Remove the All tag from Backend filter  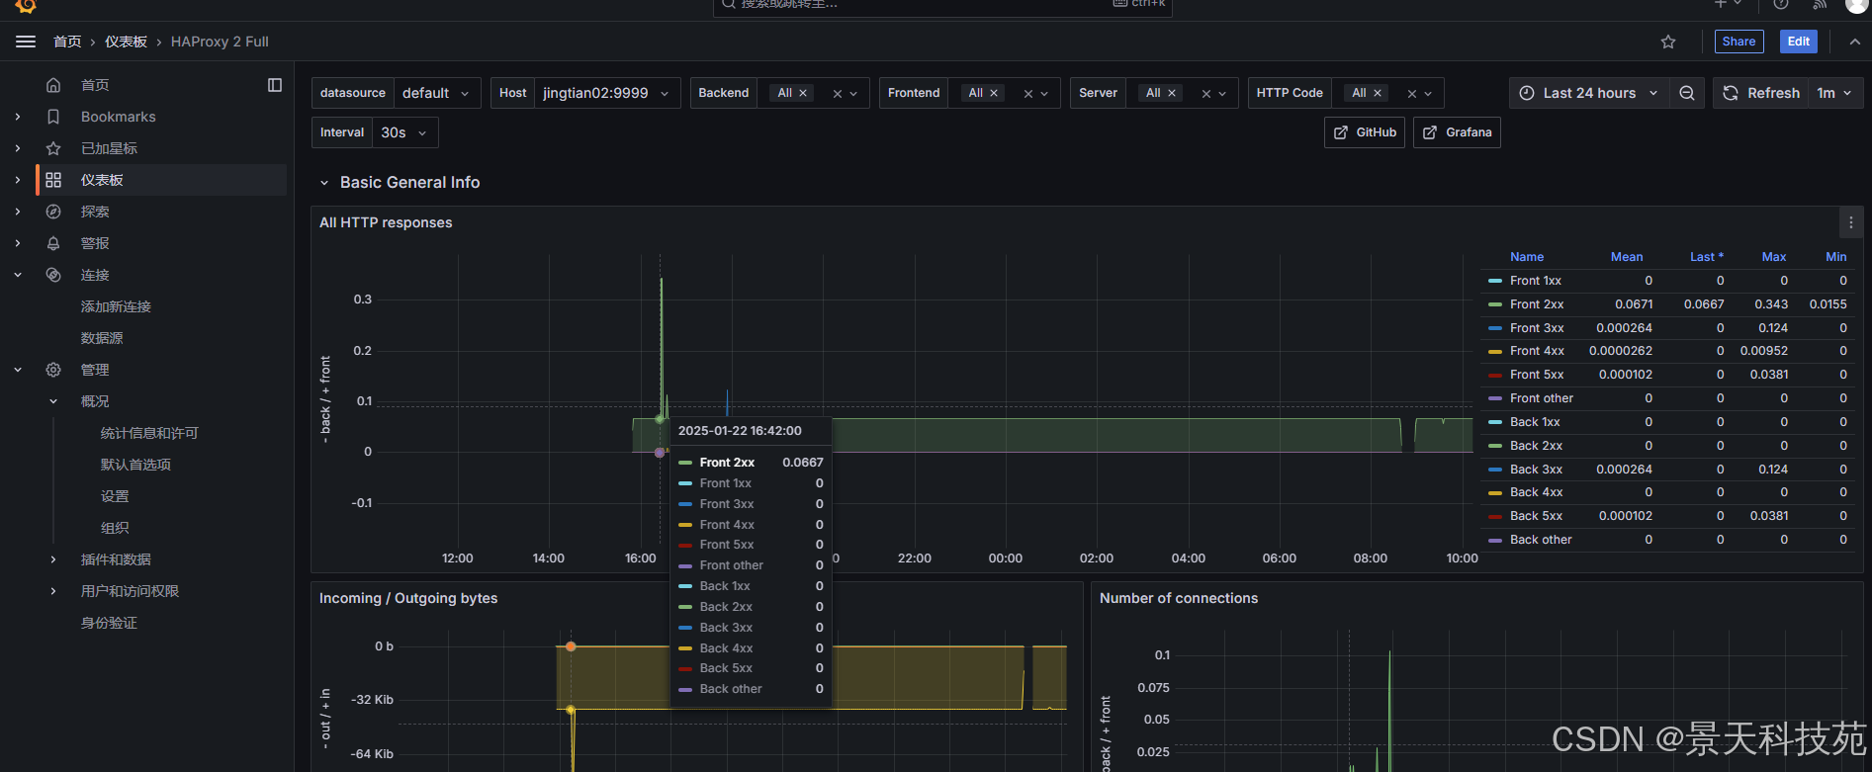click(803, 93)
